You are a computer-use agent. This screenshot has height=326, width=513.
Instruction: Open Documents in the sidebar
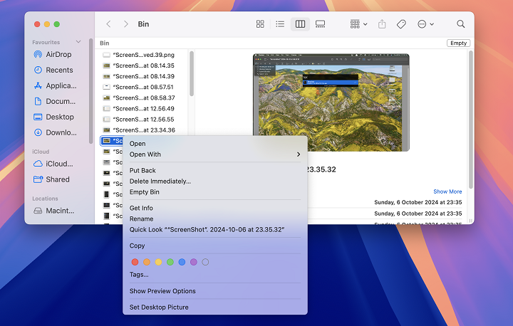pos(55,101)
